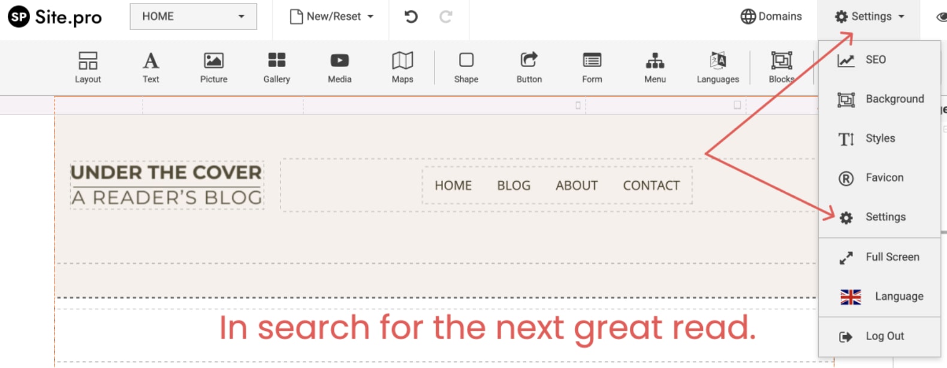Select the Languages tool
This screenshot has width=947, height=368.
pyautogui.click(x=717, y=67)
